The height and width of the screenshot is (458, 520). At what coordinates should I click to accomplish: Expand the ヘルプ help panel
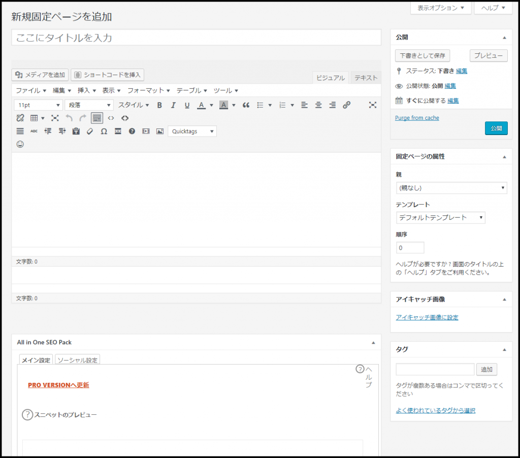(493, 8)
